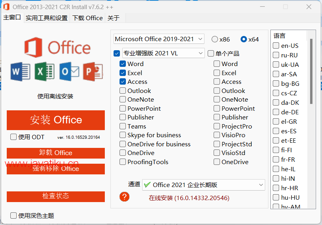The width and height of the screenshot is (322, 225).
Task: Open the 专业增强版 2021 VL edition dropdown
Action: click(164, 53)
